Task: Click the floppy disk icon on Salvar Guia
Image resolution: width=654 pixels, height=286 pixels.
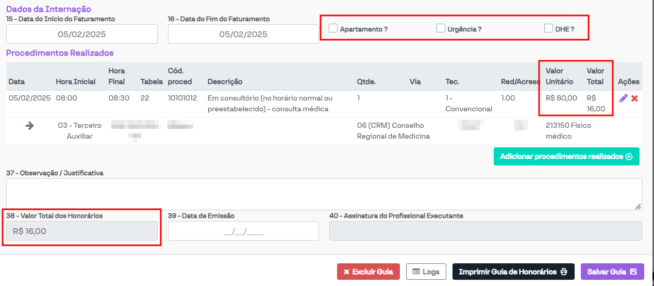Action: point(633,272)
